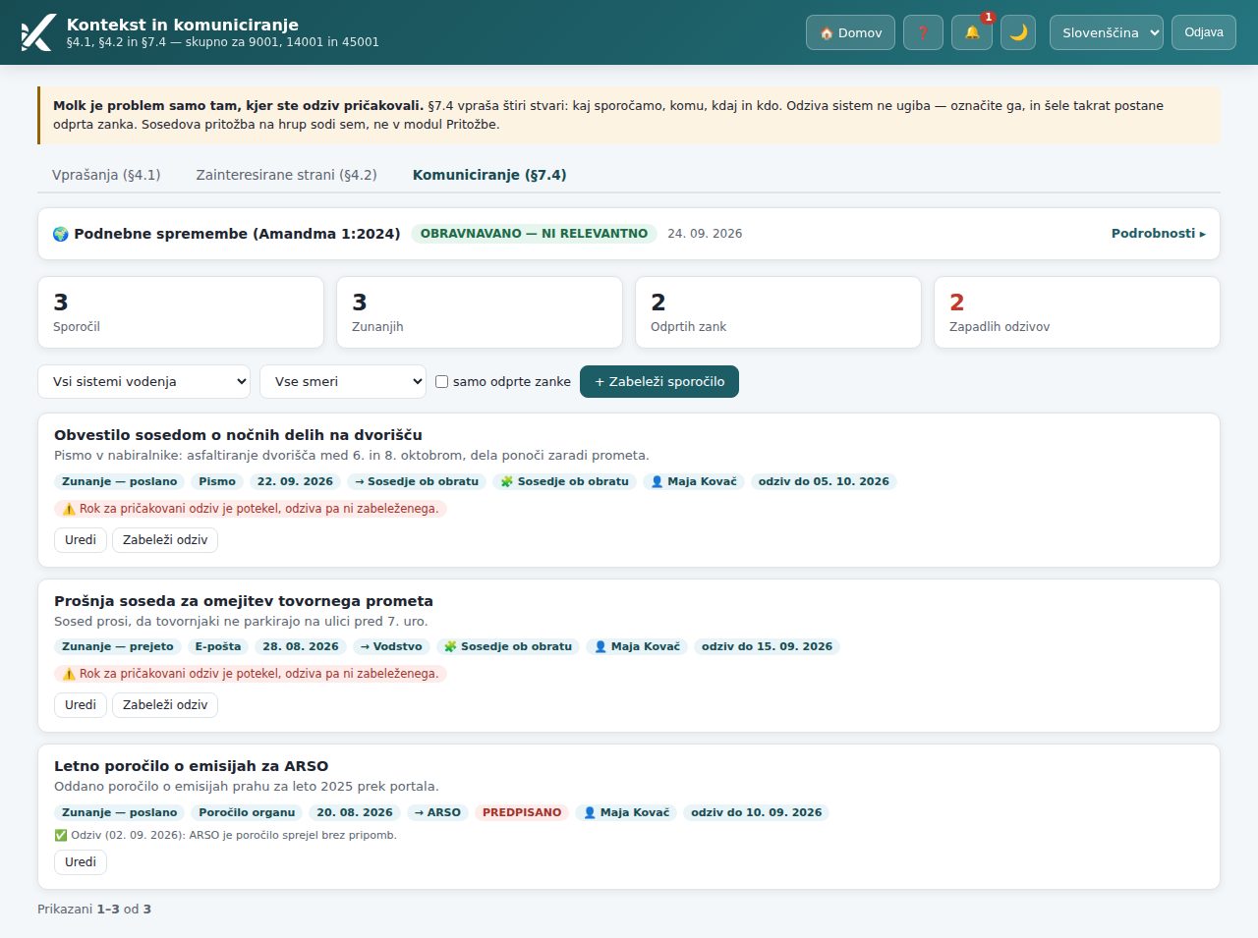Click the app logo in the header
1258x938 pixels.
(38, 32)
